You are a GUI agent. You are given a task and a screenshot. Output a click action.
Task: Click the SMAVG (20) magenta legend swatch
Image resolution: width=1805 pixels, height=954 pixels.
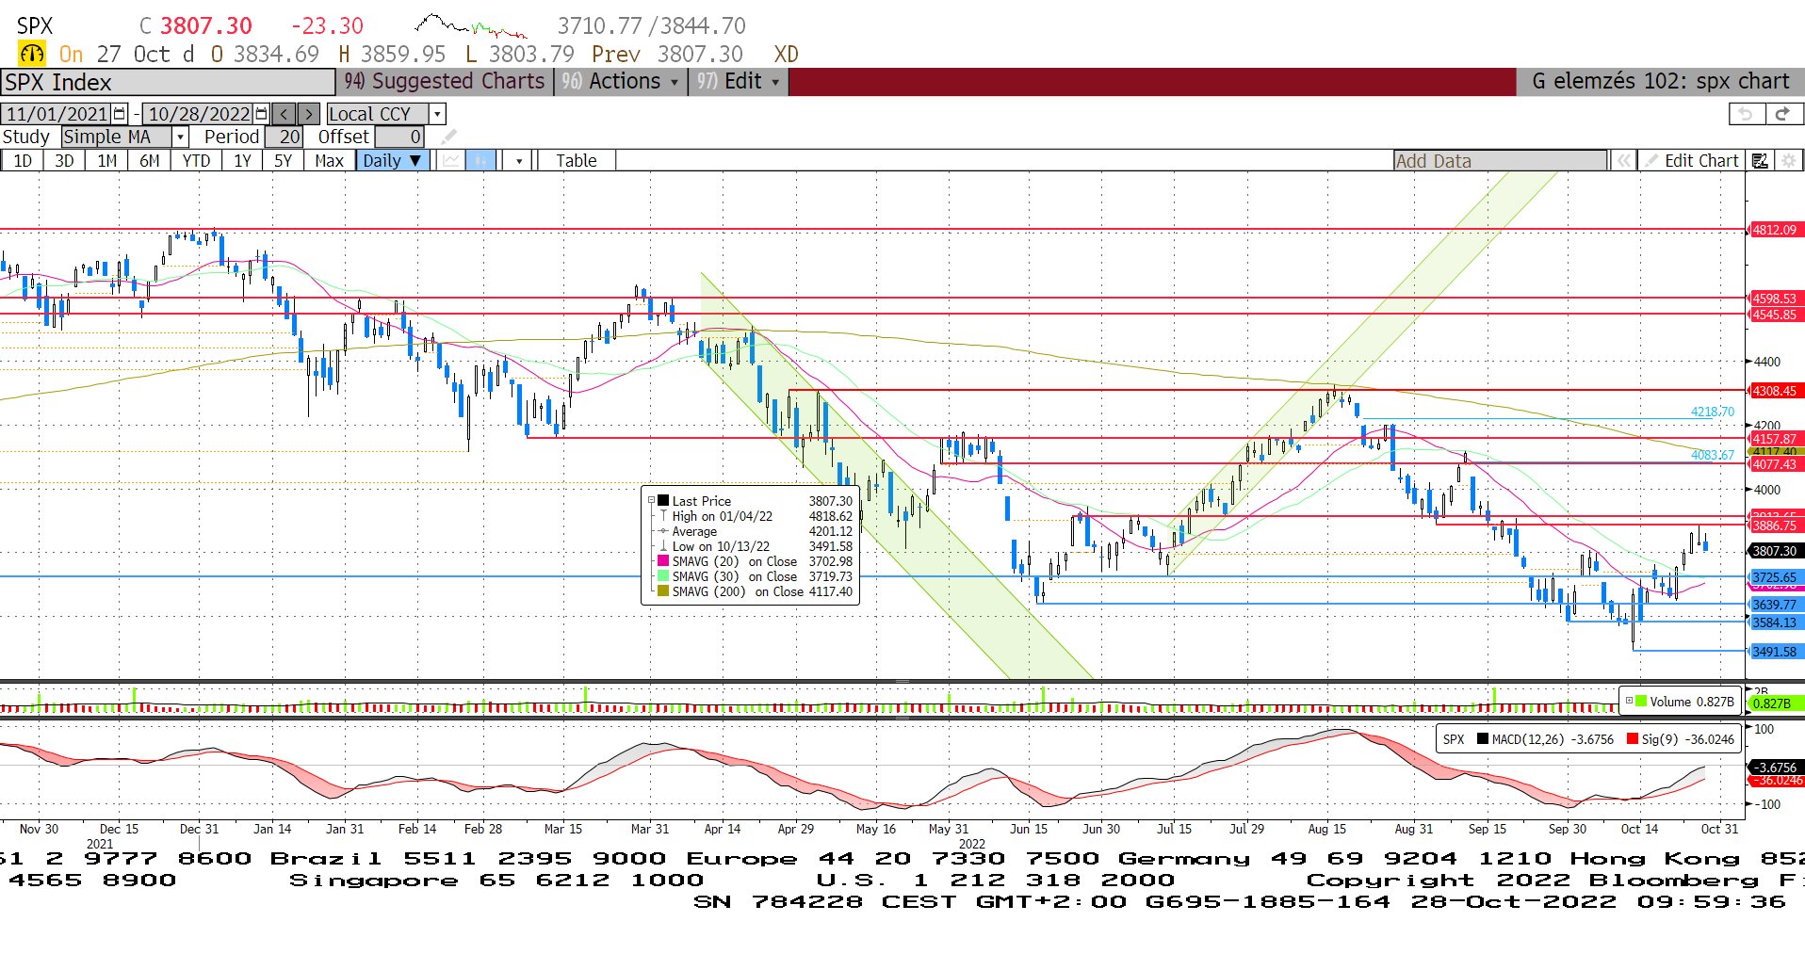coord(663,561)
